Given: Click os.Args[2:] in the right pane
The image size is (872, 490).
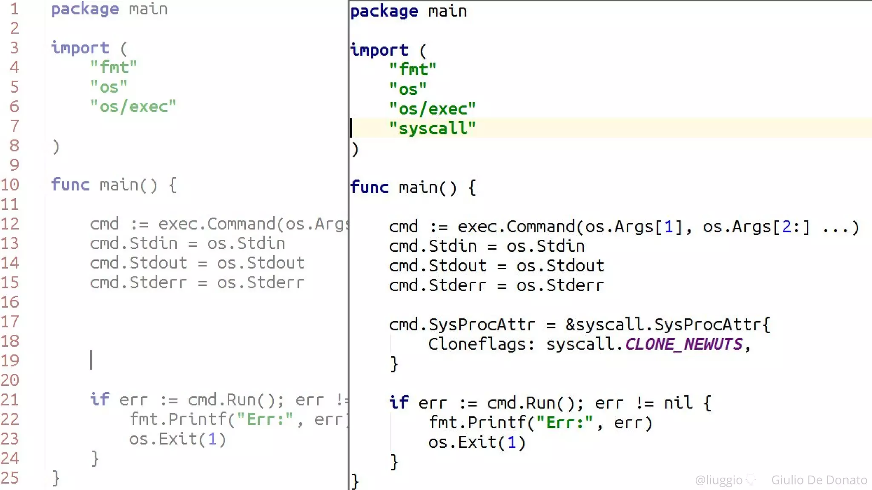Looking at the screenshot, I should 756,227.
